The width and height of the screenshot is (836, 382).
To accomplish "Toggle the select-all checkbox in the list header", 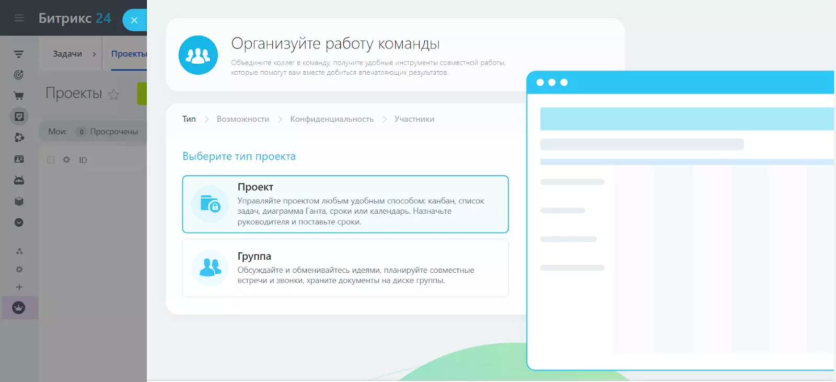I will click(x=51, y=160).
